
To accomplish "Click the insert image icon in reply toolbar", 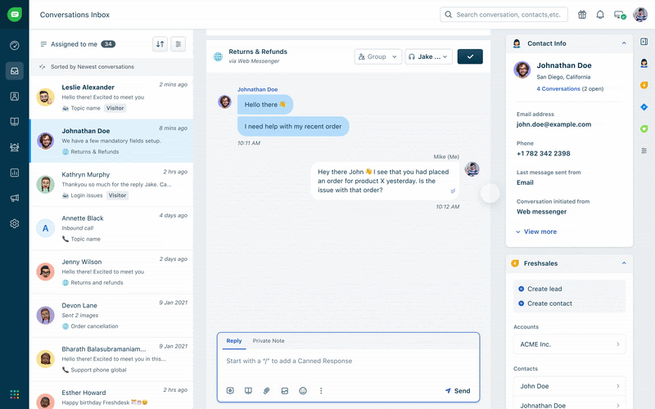I will [x=284, y=391].
